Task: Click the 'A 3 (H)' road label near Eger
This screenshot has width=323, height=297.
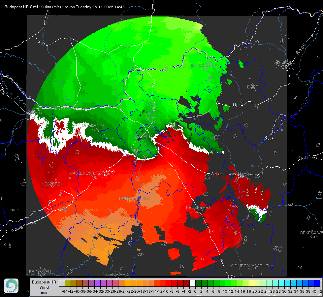Action: (231, 105)
